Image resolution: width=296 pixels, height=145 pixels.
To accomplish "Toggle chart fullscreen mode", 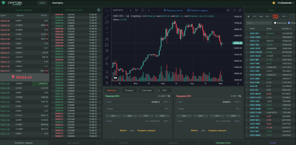I will [234, 10].
